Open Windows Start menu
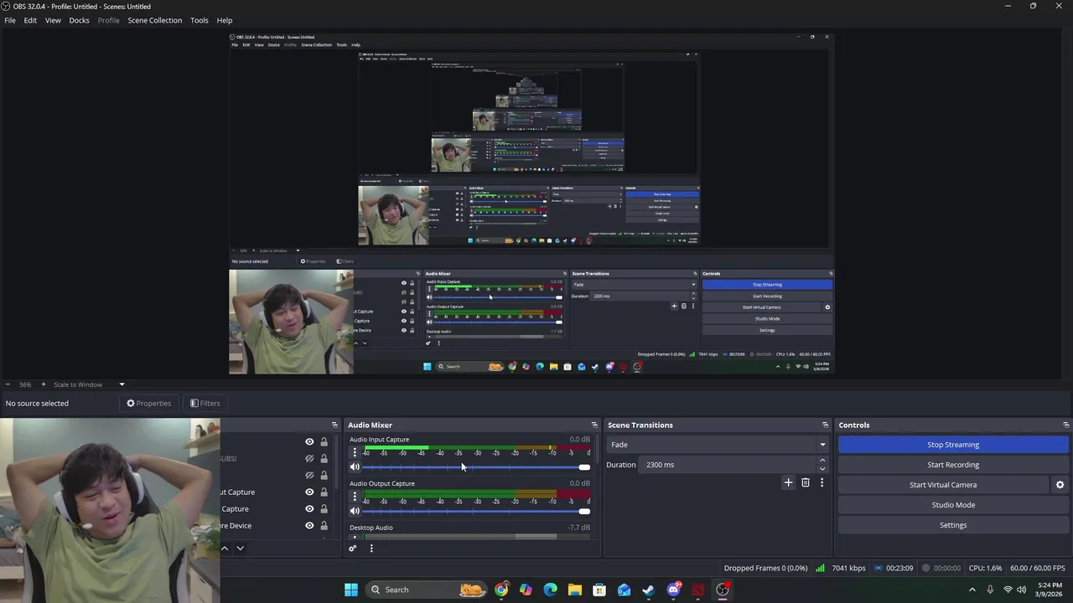The image size is (1073, 603). tap(351, 590)
